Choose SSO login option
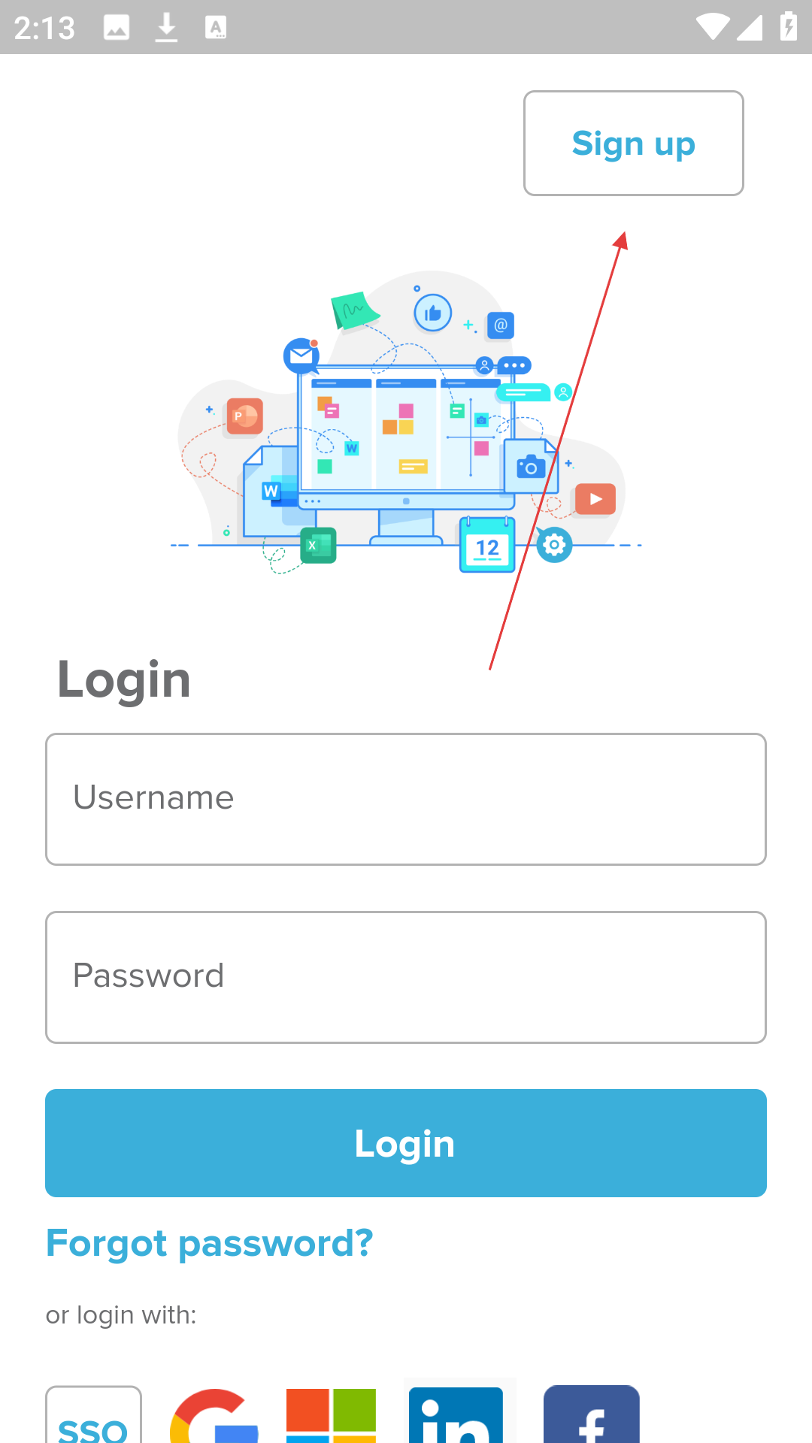Screen dimensions: 812x1443 pos(93,1415)
